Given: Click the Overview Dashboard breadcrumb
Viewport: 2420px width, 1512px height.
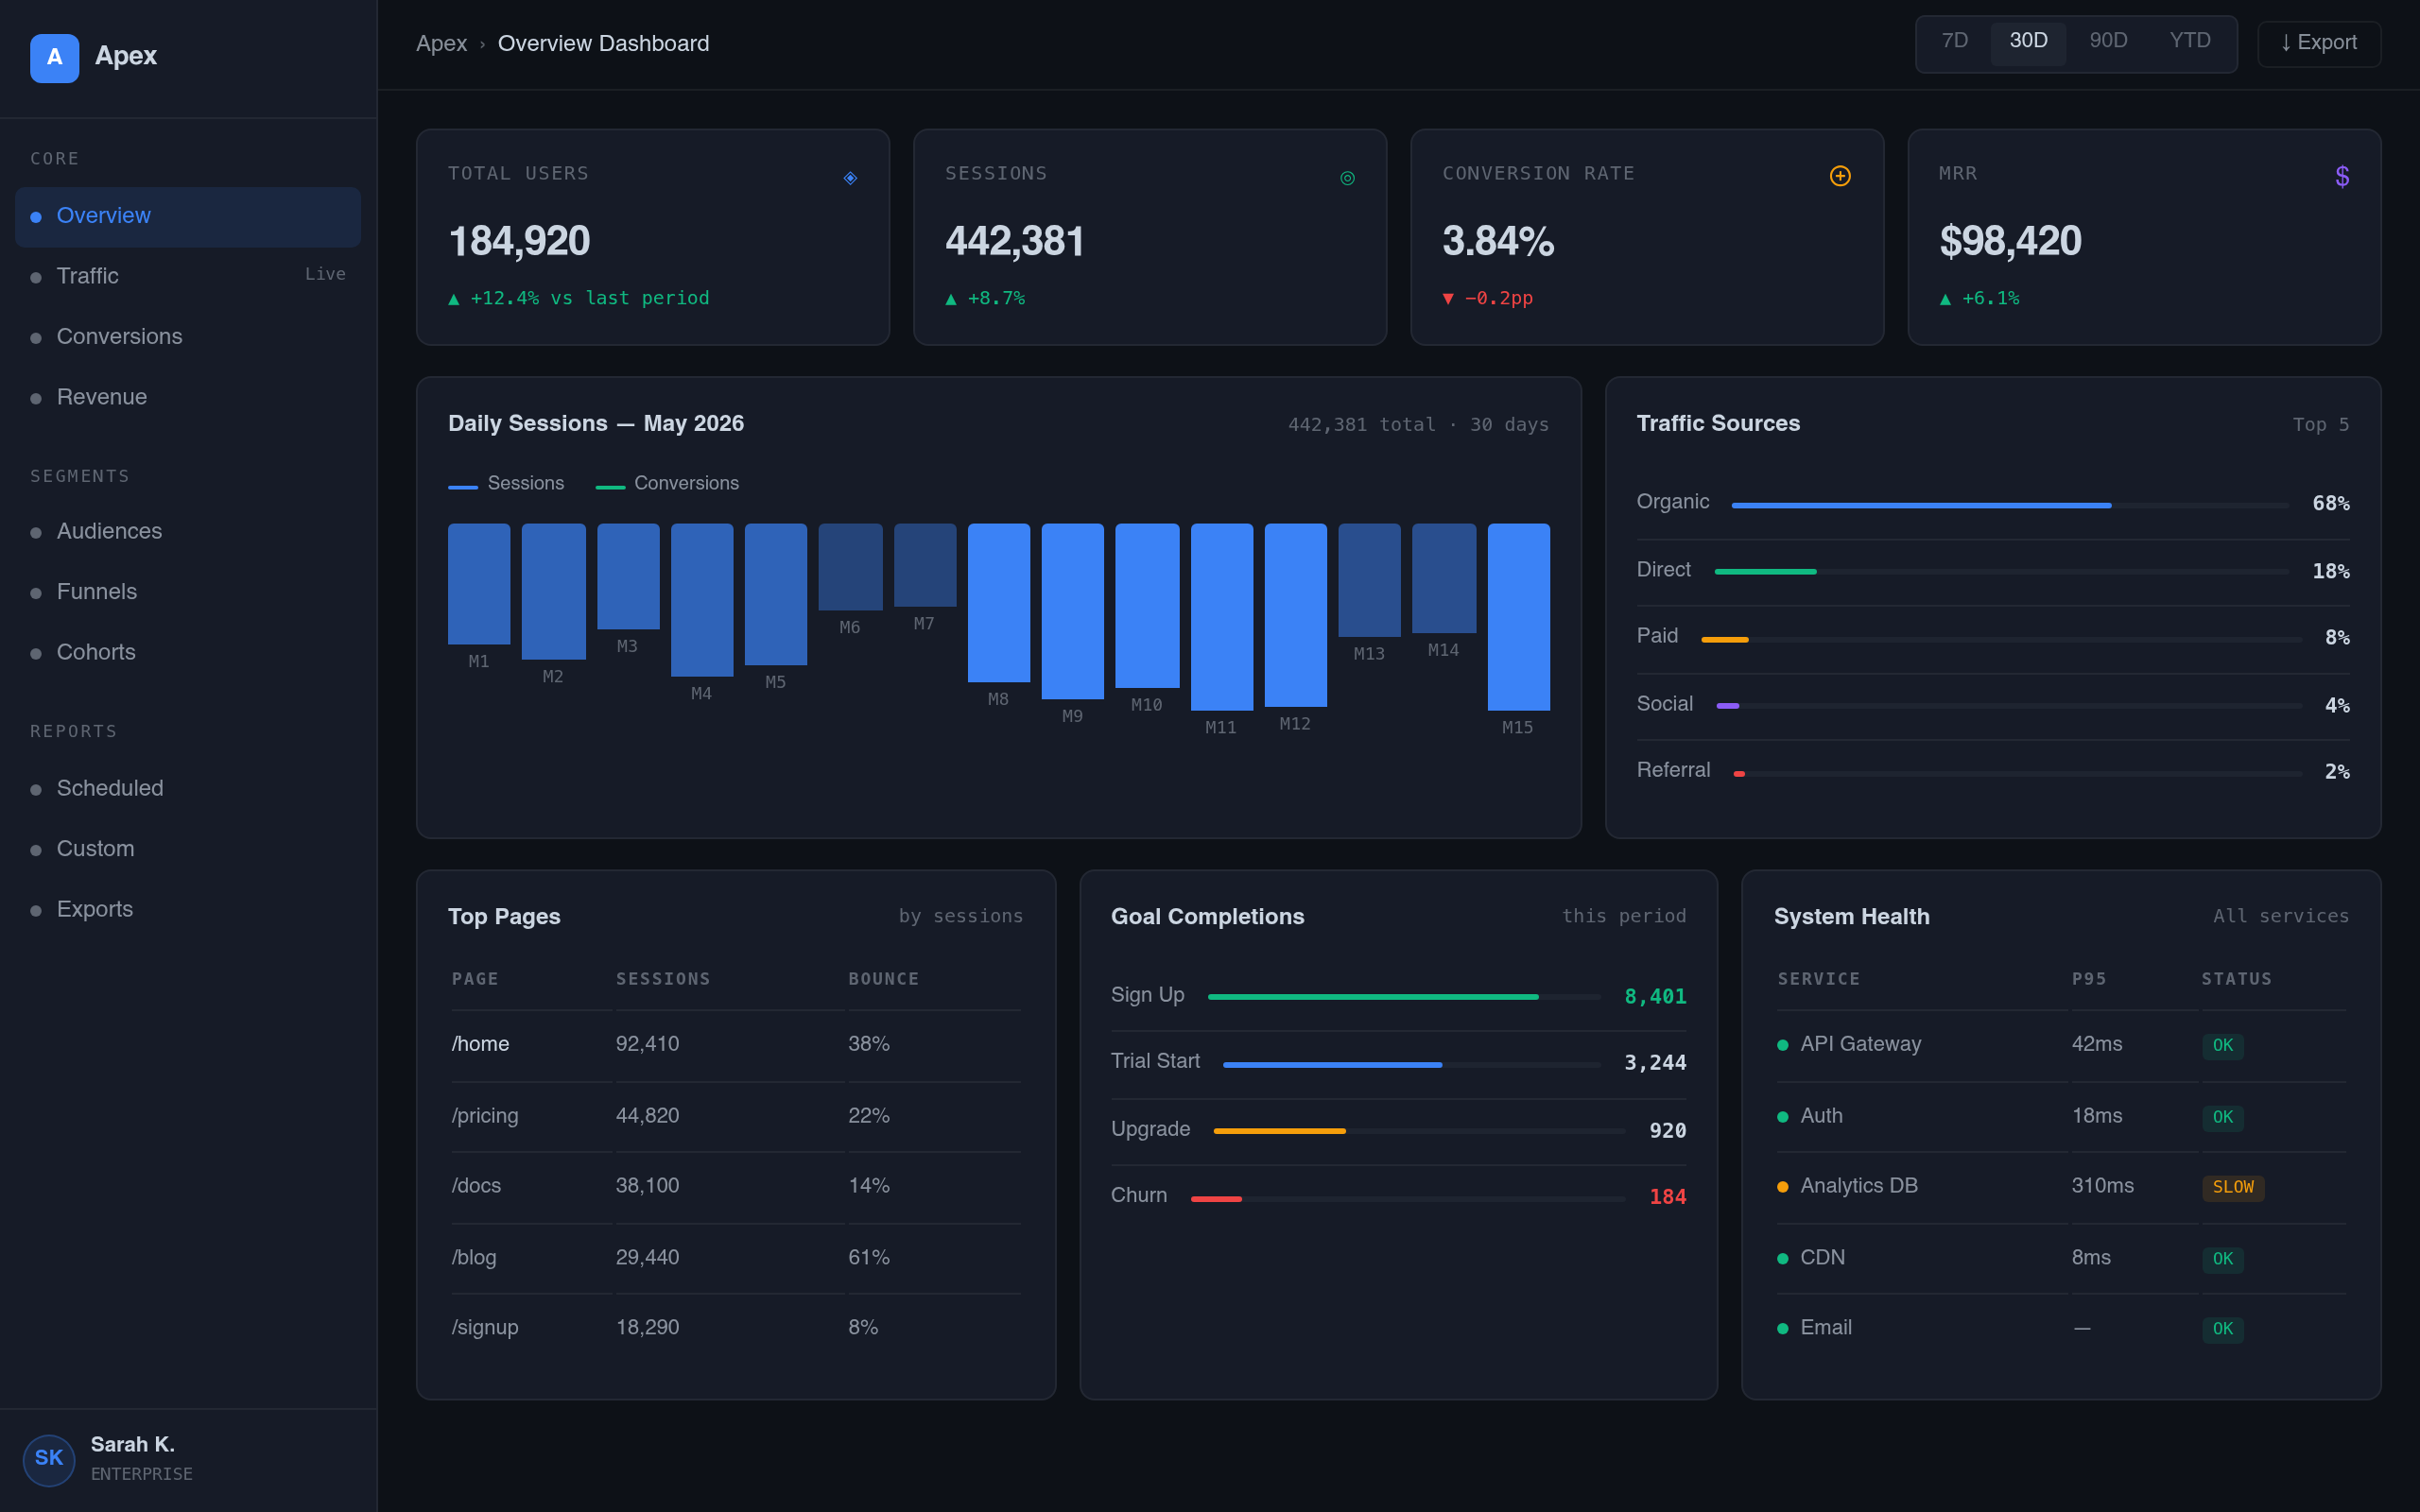Looking at the screenshot, I should (x=603, y=44).
